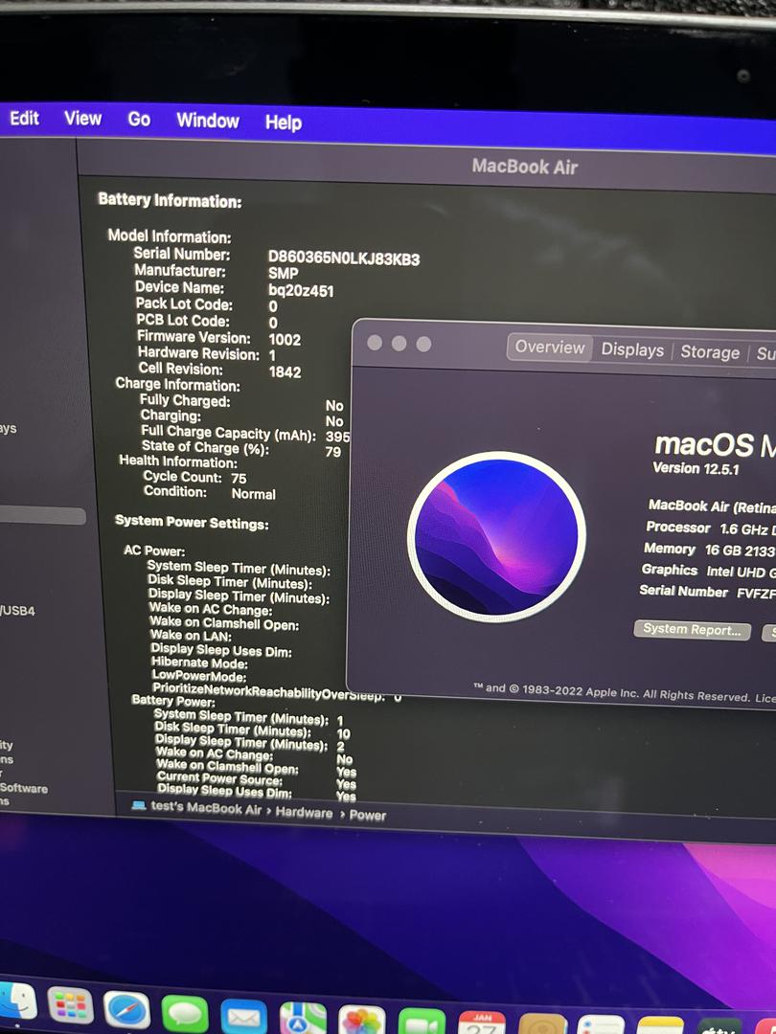Screen dimensions: 776x1034
Task: Switch to the Overview tab
Action: (550, 348)
